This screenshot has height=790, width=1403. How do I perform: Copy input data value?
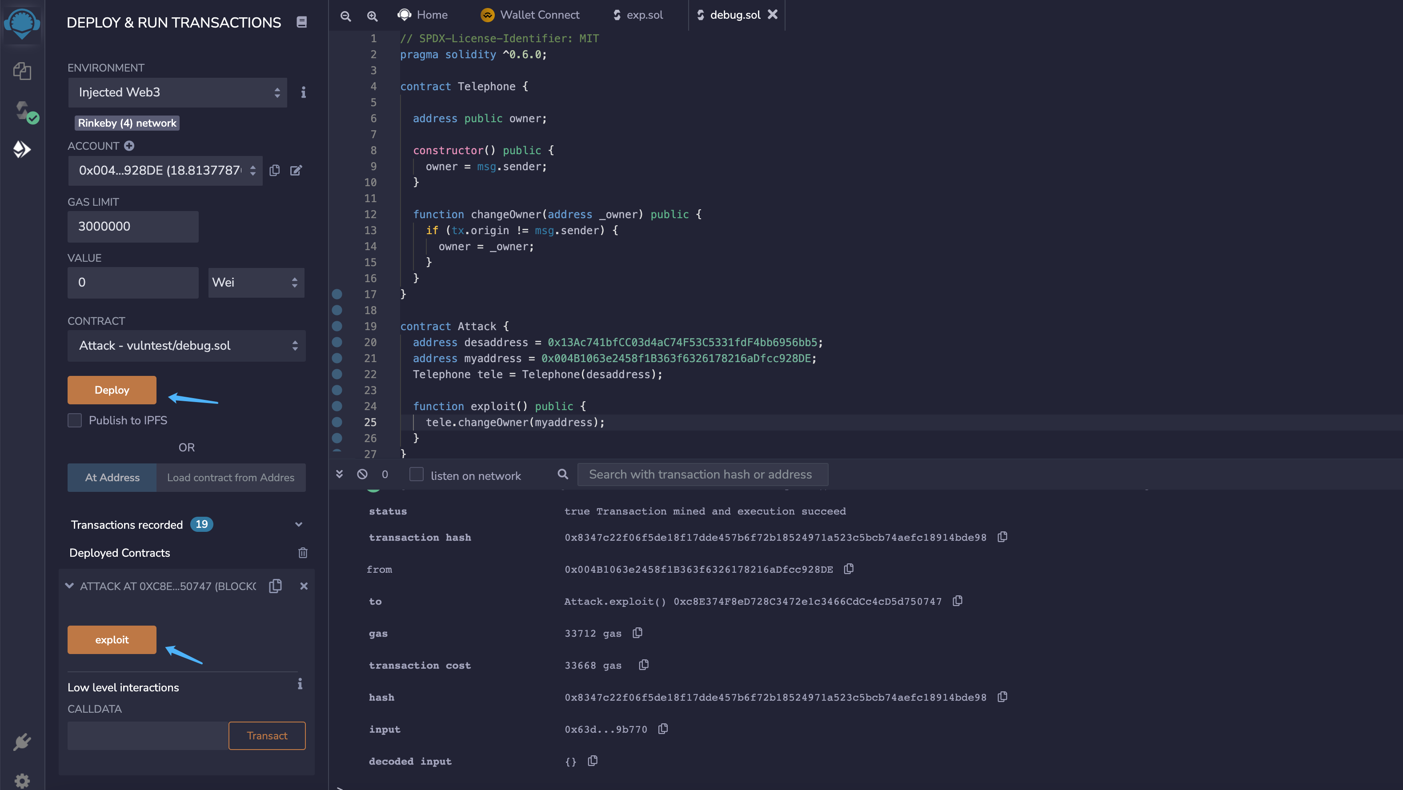[663, 729]
